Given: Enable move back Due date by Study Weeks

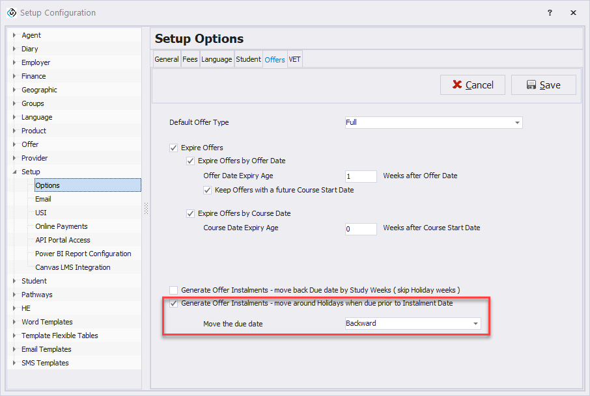Looking at the screenshot, I should 173,290.
